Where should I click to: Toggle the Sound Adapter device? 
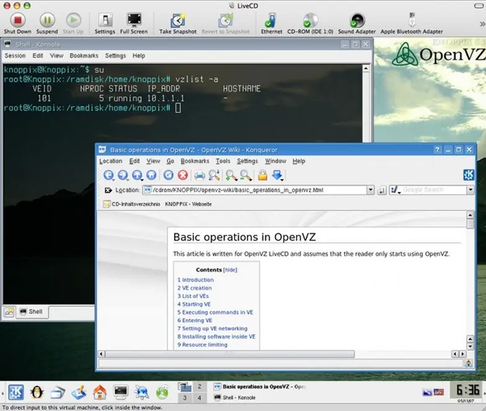tap(357, 24)
